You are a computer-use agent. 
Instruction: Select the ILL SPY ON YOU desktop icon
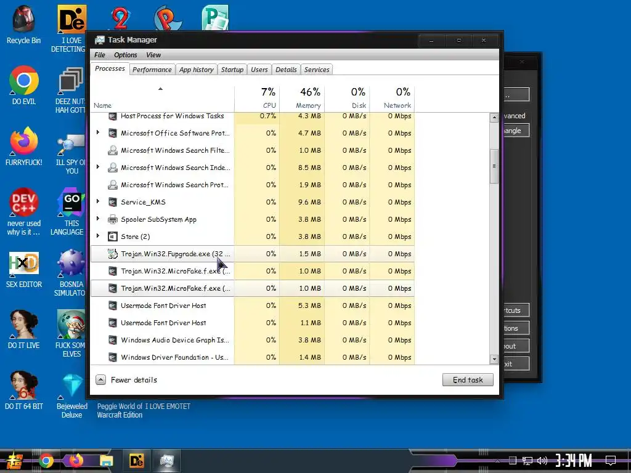click(70, 155)
